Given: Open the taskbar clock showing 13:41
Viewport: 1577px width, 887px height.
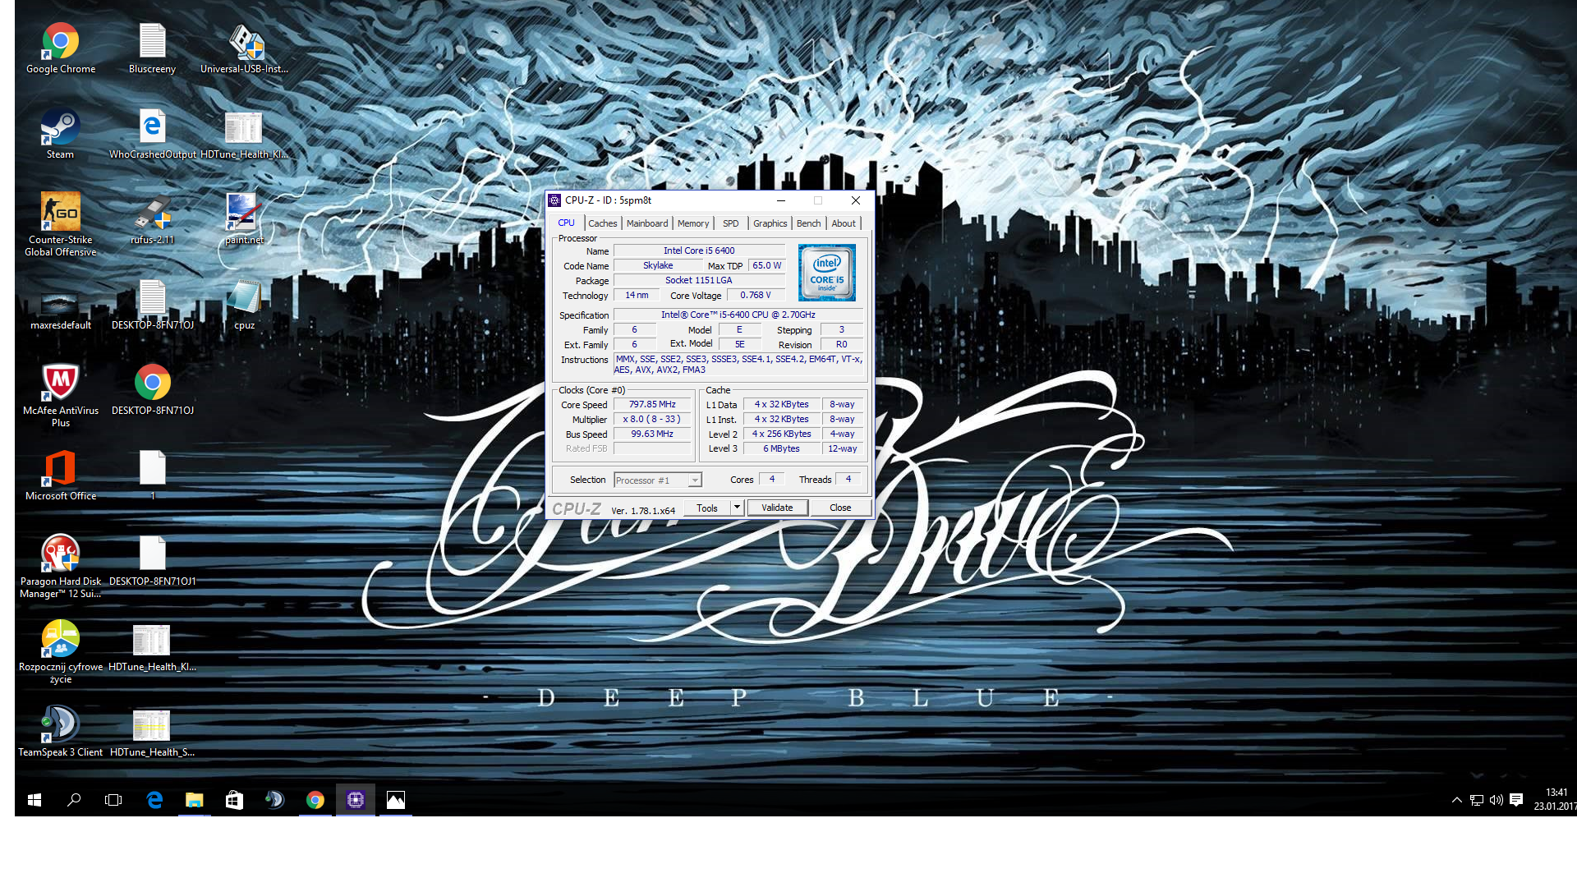Looking at the screenshot, I should [1555, 800].
